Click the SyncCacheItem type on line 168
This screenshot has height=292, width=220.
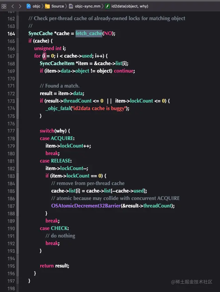(x=57, y=63)
